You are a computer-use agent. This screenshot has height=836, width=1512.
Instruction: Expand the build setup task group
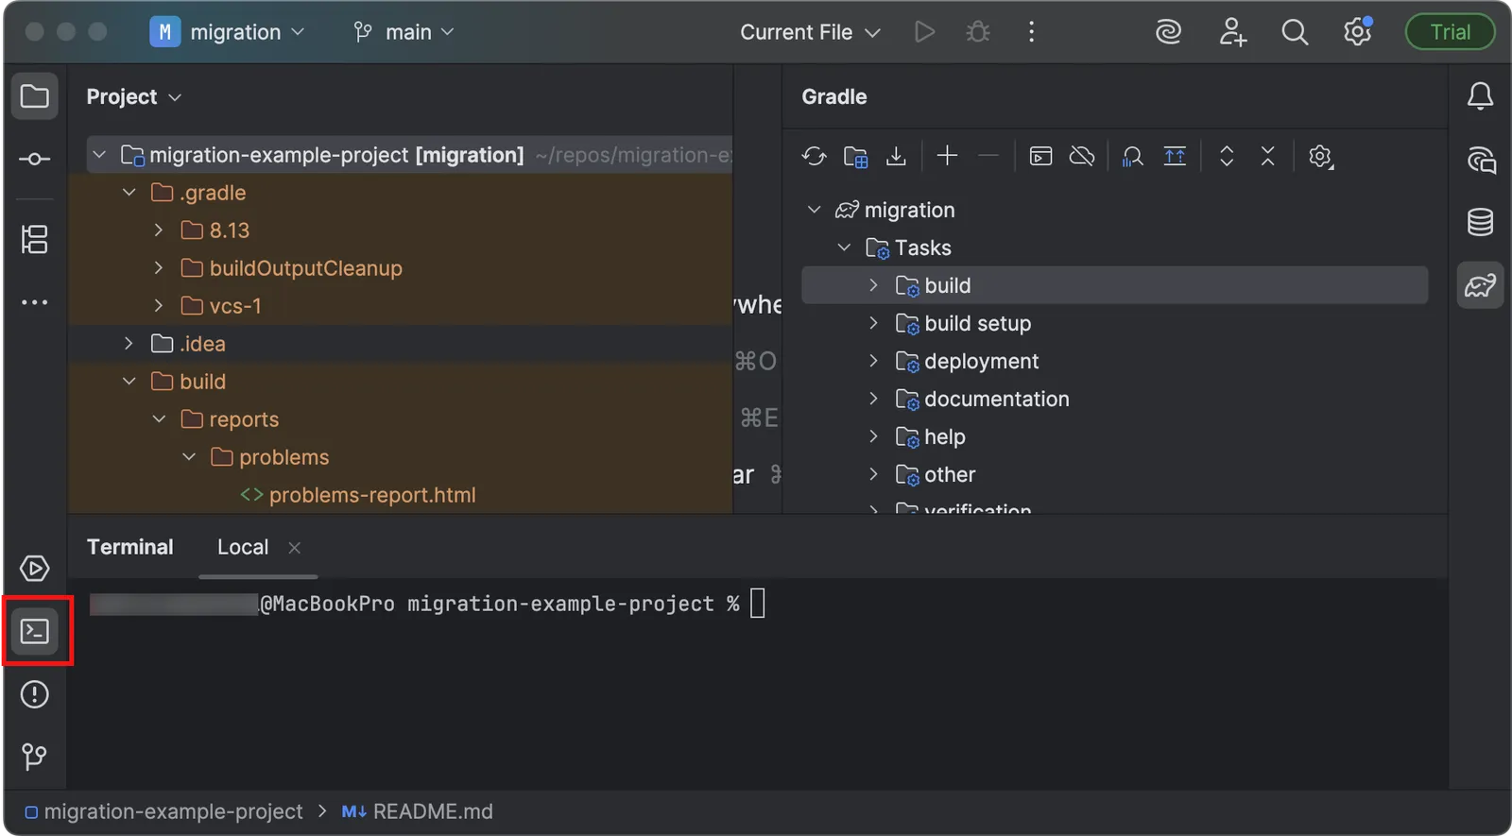pos(873,323)
